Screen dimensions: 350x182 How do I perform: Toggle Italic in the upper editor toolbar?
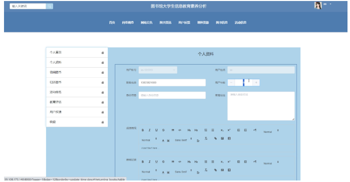[149, 130]
